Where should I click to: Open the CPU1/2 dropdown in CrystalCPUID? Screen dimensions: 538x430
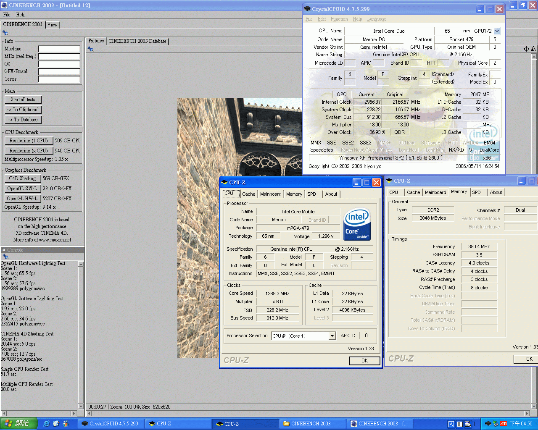tap(497, 31)
